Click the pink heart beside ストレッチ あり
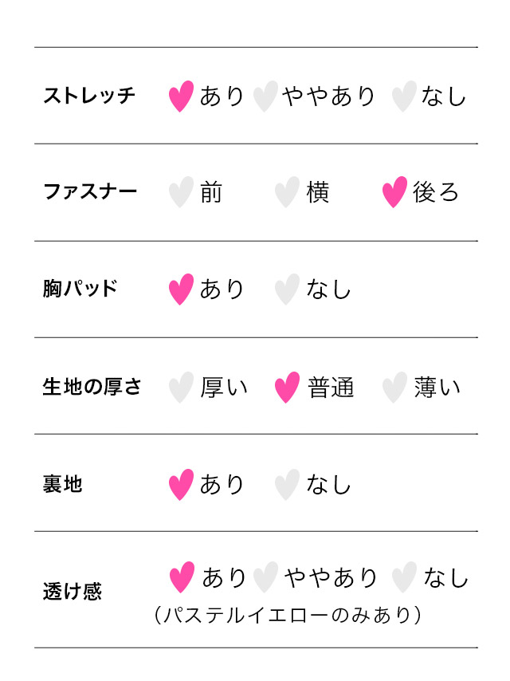This screenshot has height=681, width=510. point(181,96)
